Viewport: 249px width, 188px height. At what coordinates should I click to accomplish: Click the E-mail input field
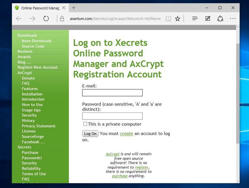tap(112, 93)
